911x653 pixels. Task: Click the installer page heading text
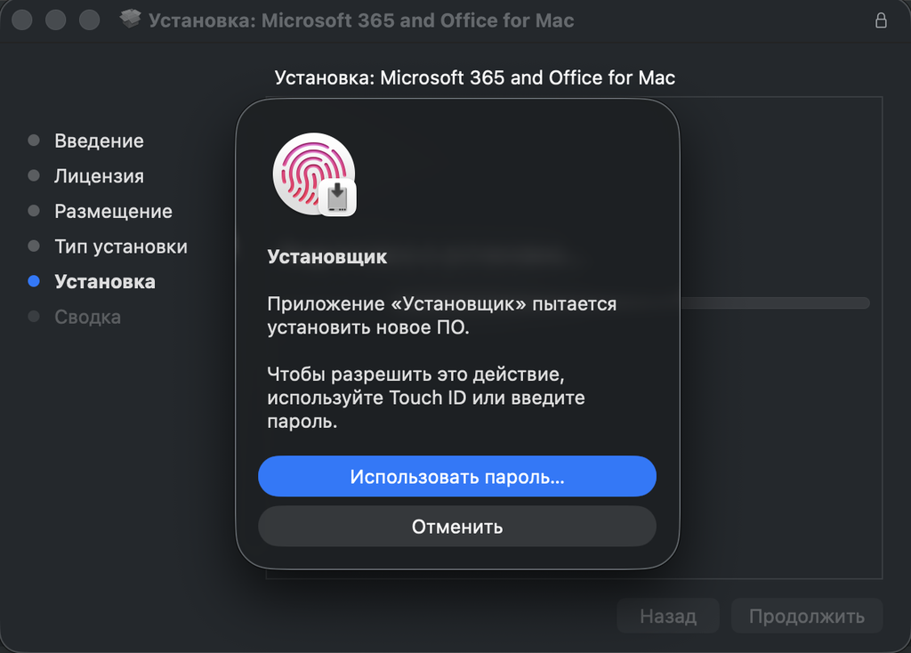475,78
